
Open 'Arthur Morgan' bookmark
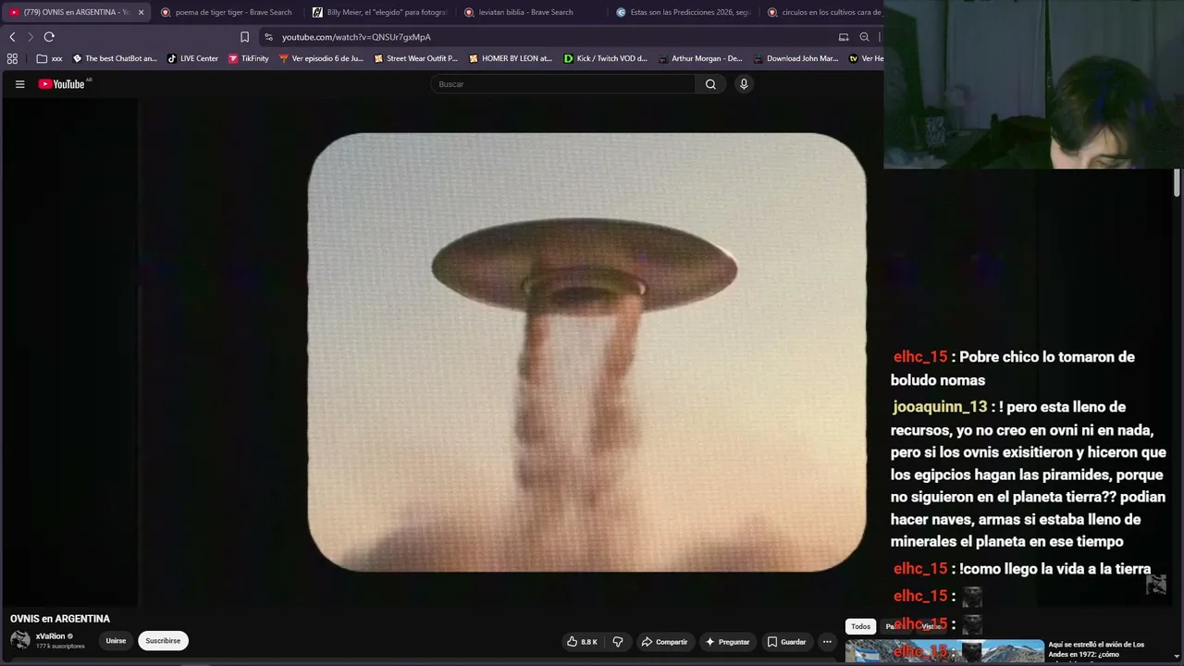coord(700,58)
